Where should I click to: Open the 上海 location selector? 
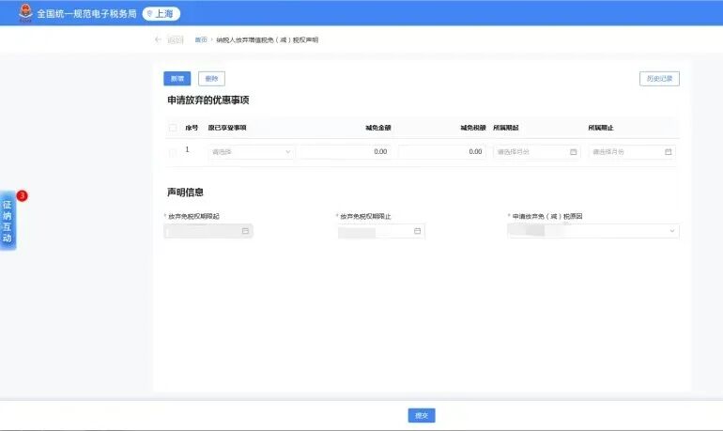pos(161,14)
